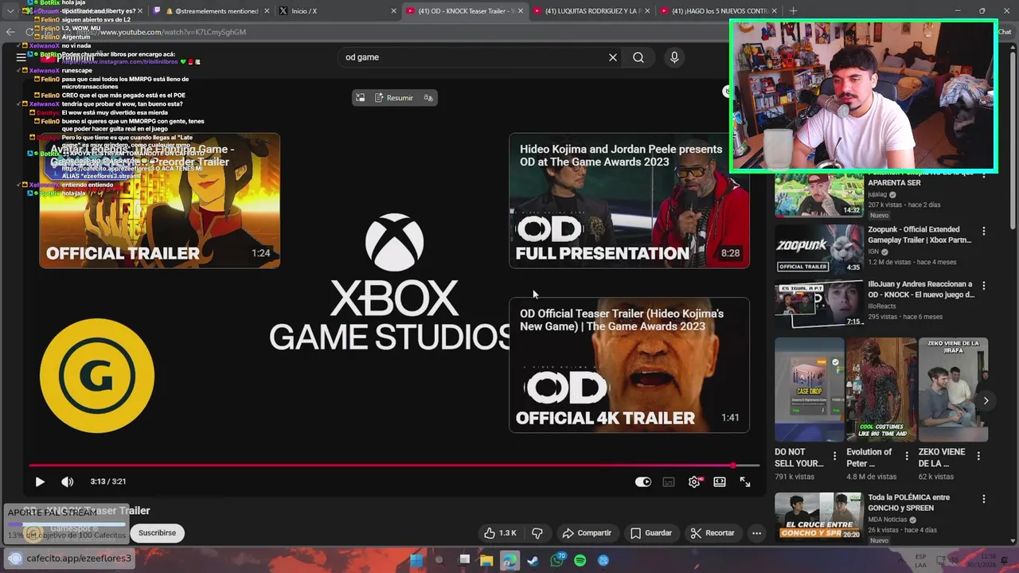Open options for 'DO NOT SELL YOUR' short

tap(834, 456)
